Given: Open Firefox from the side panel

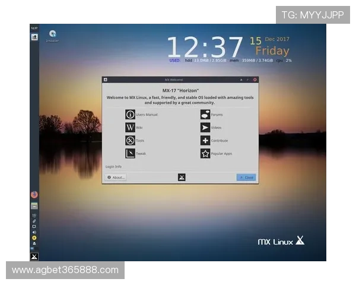Looking at the screenshot, I should 34,194.
